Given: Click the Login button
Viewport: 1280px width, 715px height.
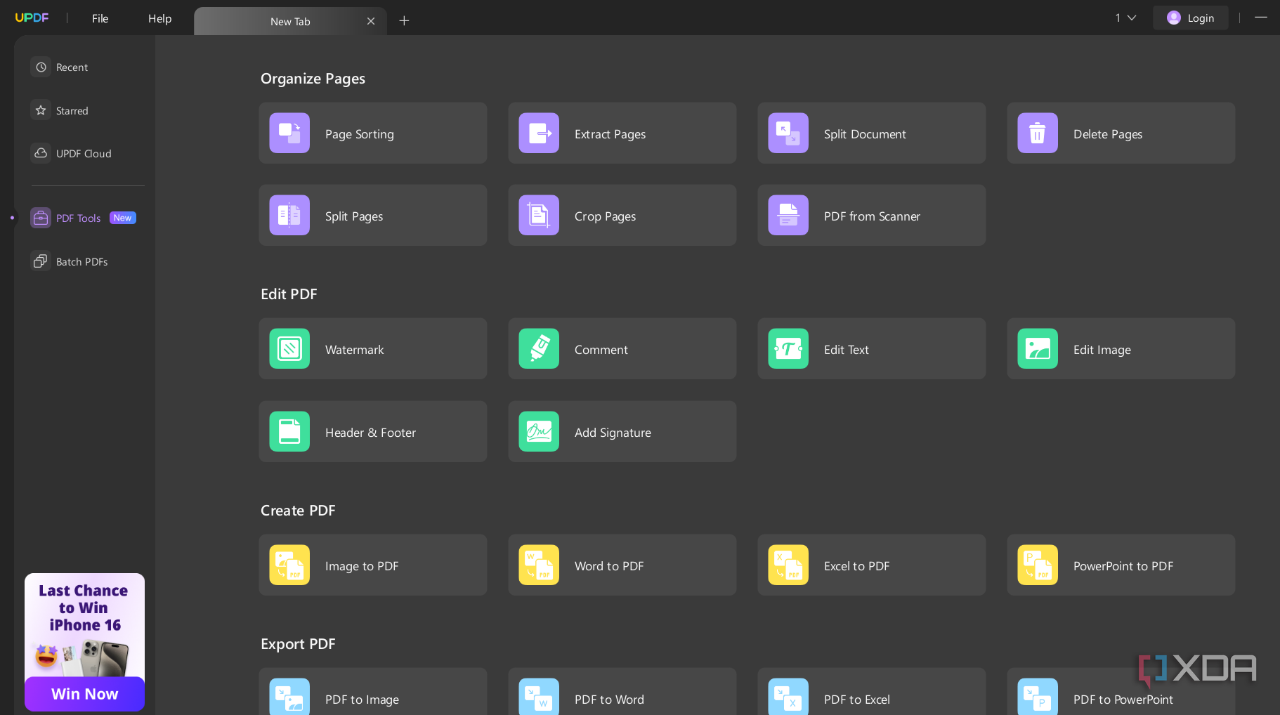Looking at the screenshot, I should (x=1191, y=18).
